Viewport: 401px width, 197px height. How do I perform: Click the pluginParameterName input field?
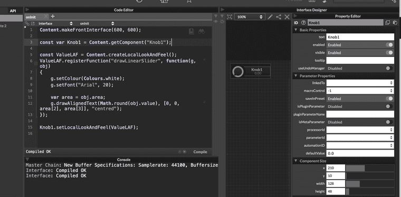(360, 114)
